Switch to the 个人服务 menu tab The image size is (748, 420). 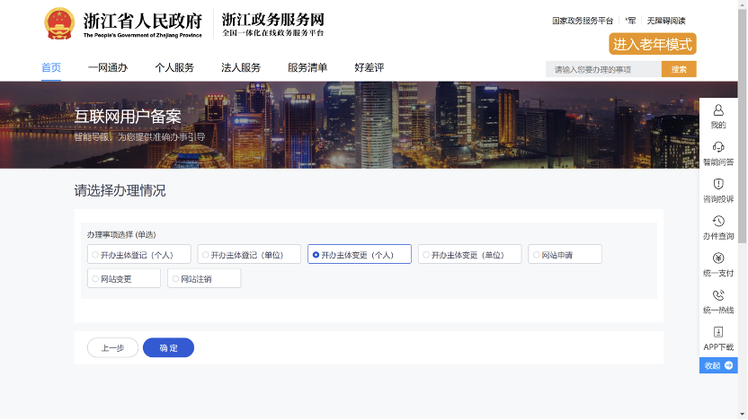[x=174, y=68]
